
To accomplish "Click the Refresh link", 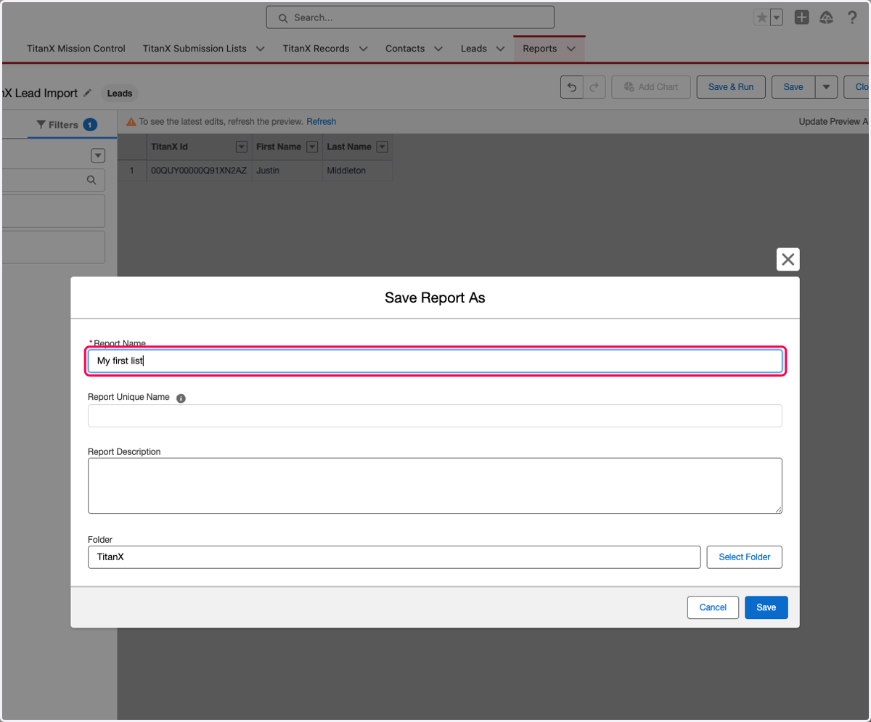I will click(321, 122).
